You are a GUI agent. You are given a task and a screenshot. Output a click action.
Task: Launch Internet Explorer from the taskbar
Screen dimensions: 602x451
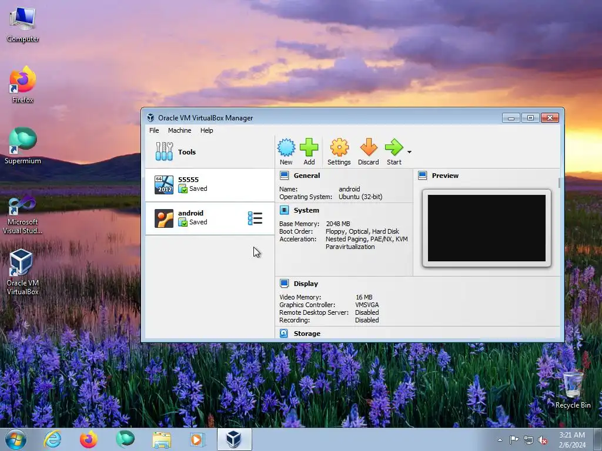pyautogui.click(x=52, y=439)
